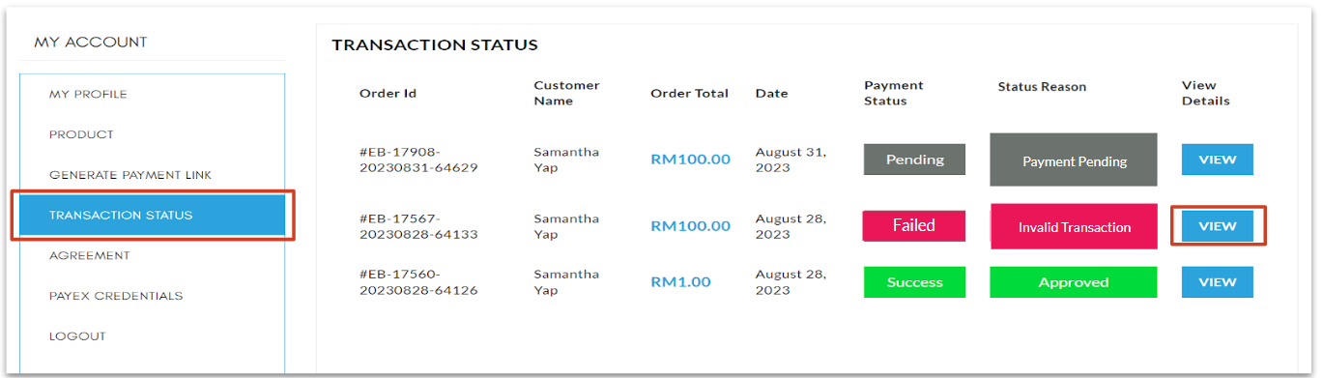
Task: Click the RM1.00 order total
Action: [680, 282]
